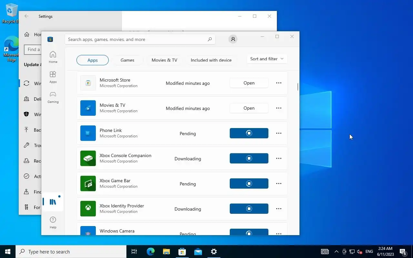
Task: Launch Microsoft Edge from the taskbar
Action: [150, 252]
